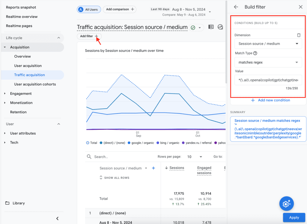This screenshot has height=224, width=307.
Task: Expand the User attributes group
Action: coord(5,133)
